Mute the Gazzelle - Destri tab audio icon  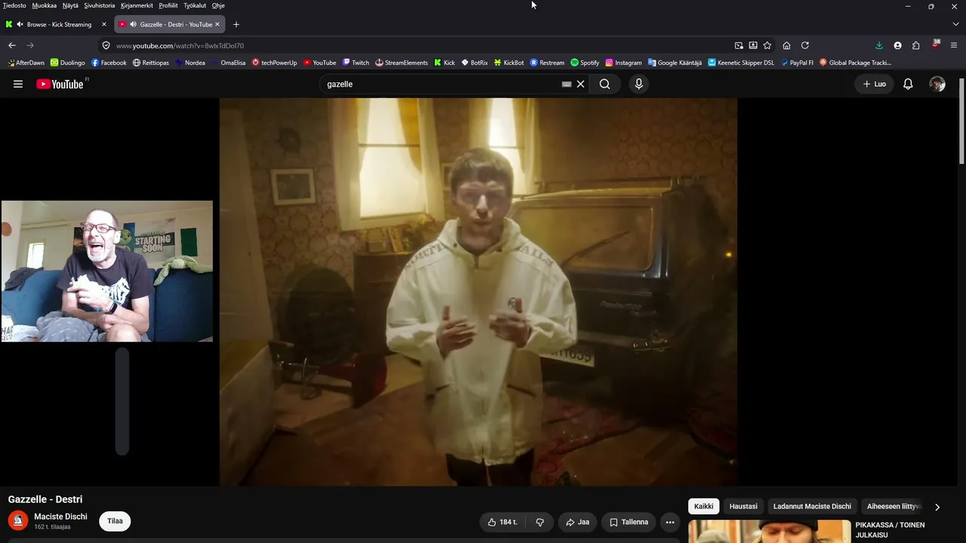pyautogui.click(x=133, y=24)
